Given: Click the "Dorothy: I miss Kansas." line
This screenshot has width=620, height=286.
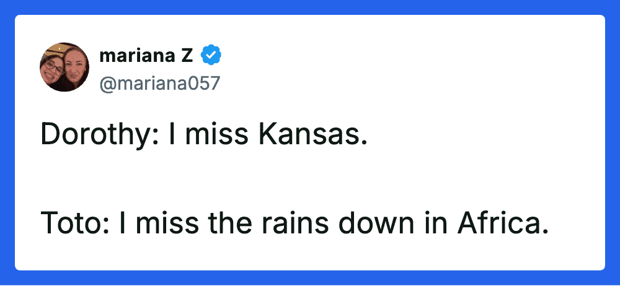Looking at the screenshot, I should [x=204, y=133].
